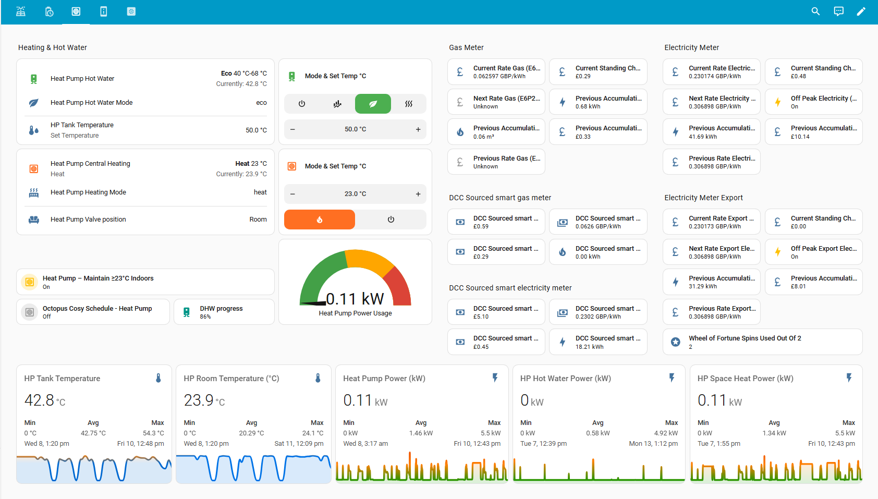Viewport: 878px width, 499px height.
Task: Select the green leaf eco mode button
Action: point(373,104)
